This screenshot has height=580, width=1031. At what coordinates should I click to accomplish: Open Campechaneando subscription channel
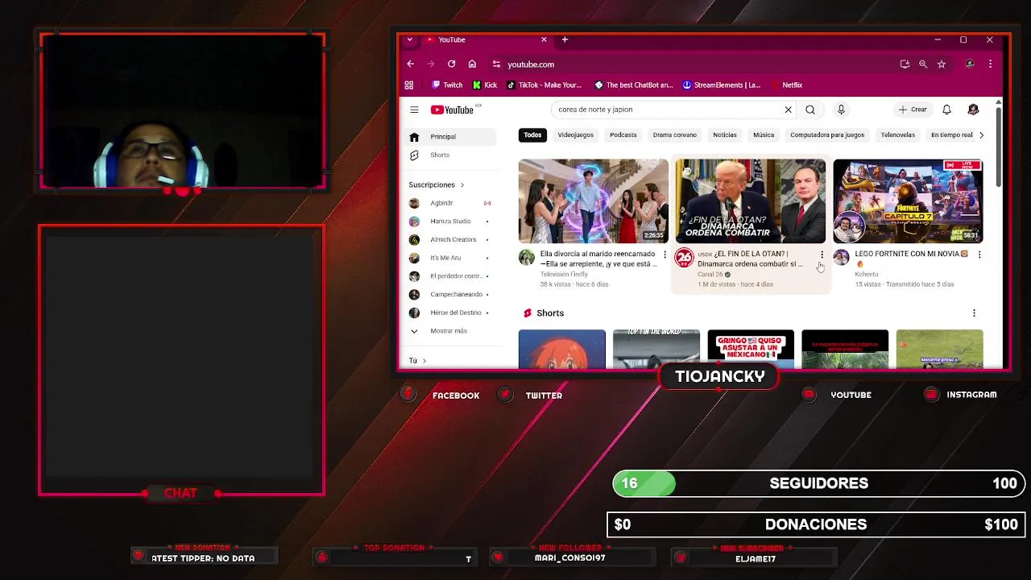[450, 294]
